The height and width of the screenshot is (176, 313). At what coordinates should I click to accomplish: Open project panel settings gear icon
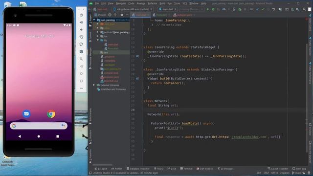122,15
